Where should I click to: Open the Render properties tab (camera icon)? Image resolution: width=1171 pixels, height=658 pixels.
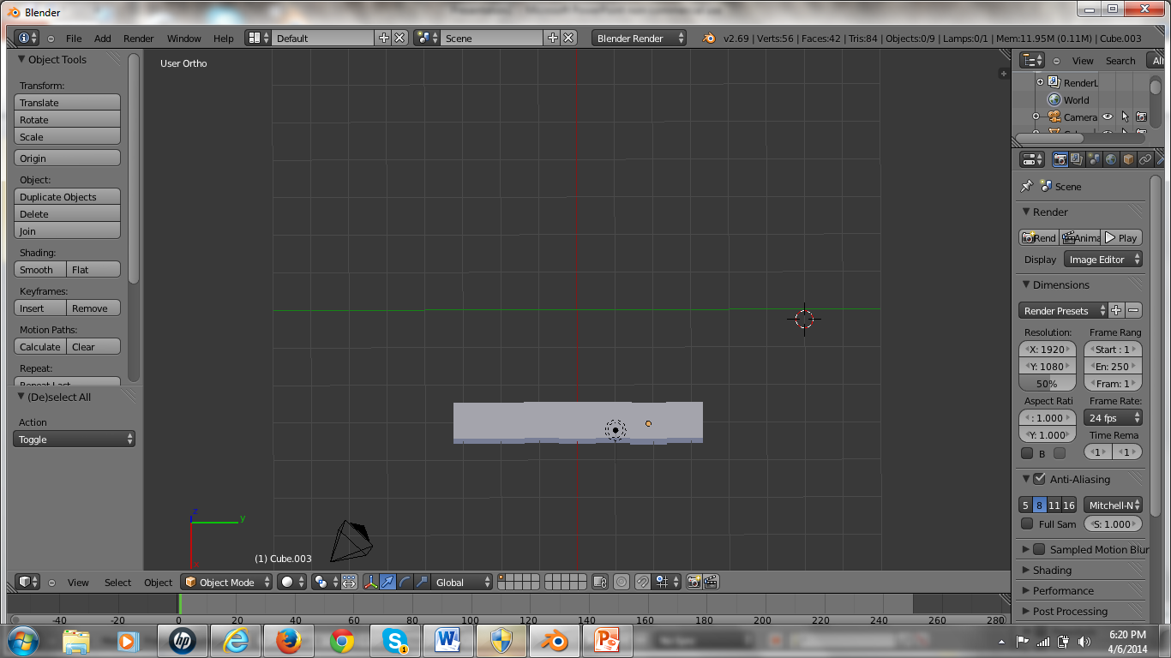[x=1060, y=159]
